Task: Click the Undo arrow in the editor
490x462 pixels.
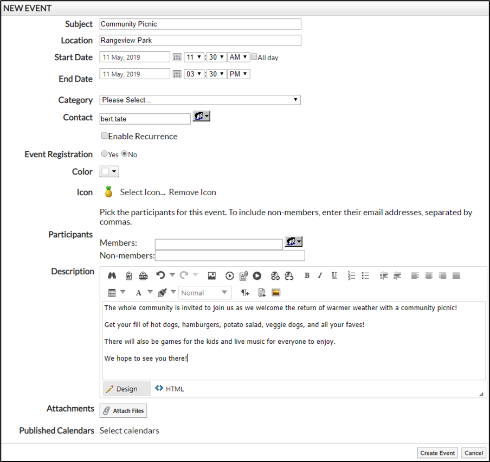Action: pyautogui.click(x=160, y=275)
